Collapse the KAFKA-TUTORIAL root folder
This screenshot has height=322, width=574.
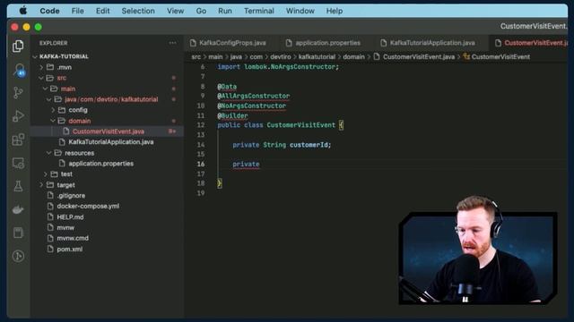click(35, 56)
